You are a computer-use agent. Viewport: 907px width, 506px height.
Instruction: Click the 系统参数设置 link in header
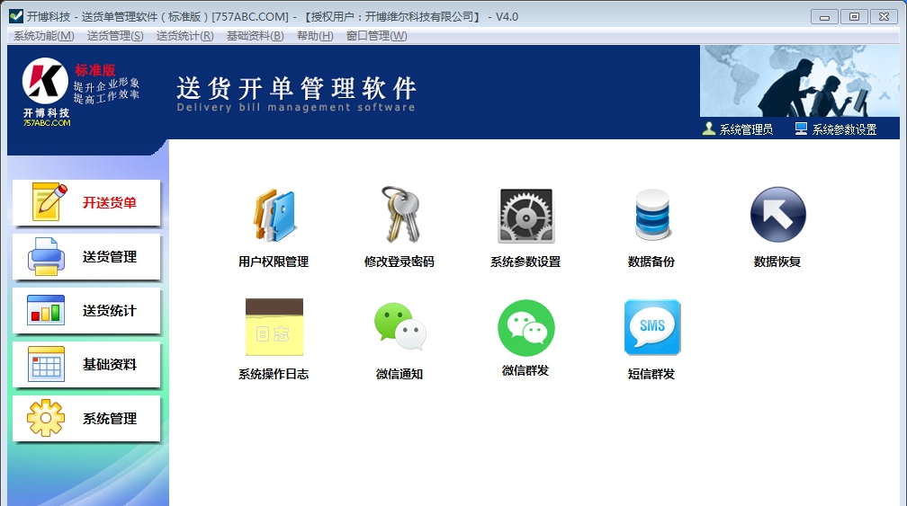(836, 129)
